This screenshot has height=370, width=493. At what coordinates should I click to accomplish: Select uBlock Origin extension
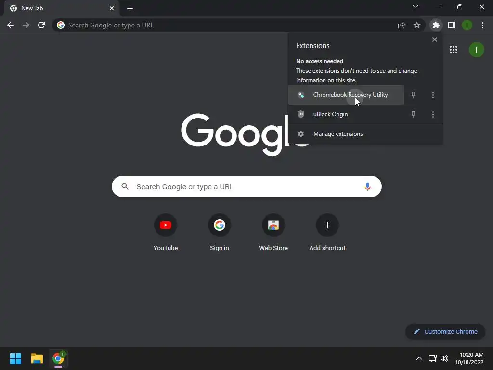pyautogui.click(x=346, y=114)
